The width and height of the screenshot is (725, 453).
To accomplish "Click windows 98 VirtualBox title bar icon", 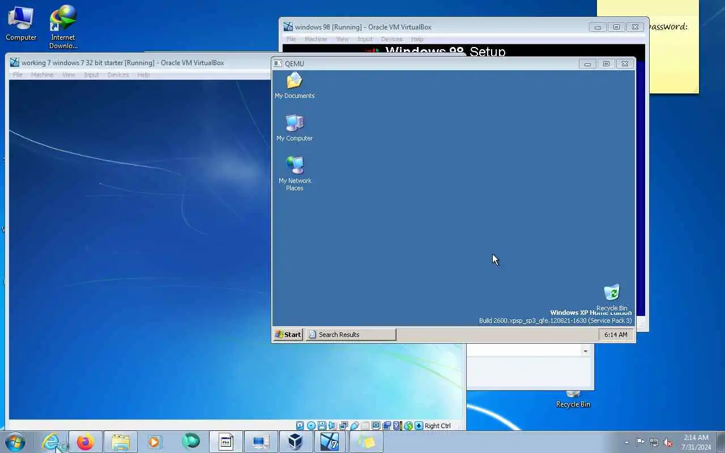I will tap(288, 27).
